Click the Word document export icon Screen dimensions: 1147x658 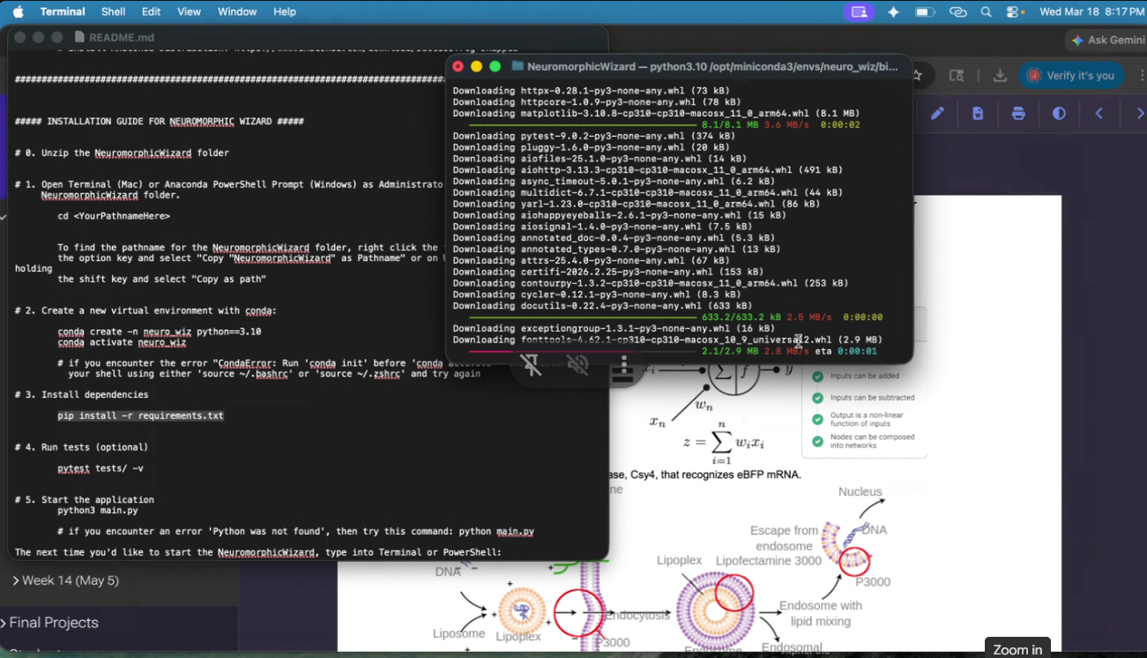click(978, 113)
